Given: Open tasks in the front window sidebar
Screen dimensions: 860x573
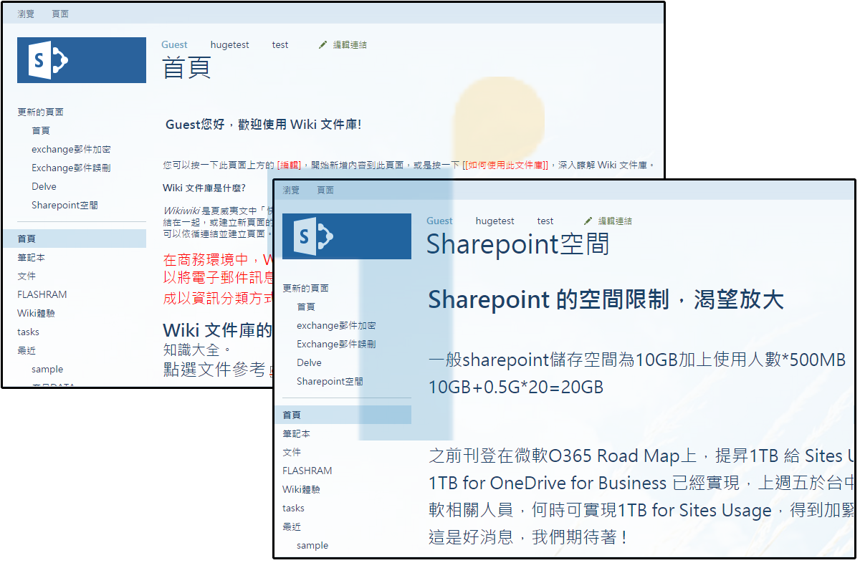Looking at the screenshot, I should (294, 508).
